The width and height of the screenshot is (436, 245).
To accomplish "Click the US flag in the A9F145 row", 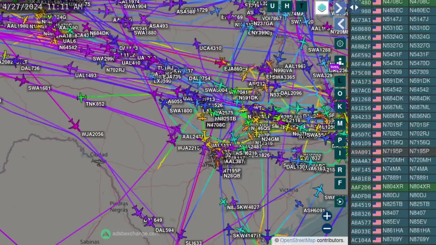I will (377, 169).
